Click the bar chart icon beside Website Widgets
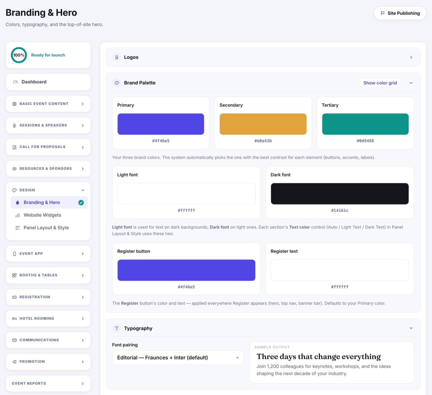The width and height of the screenshot is (432, 395). point(18,215)
